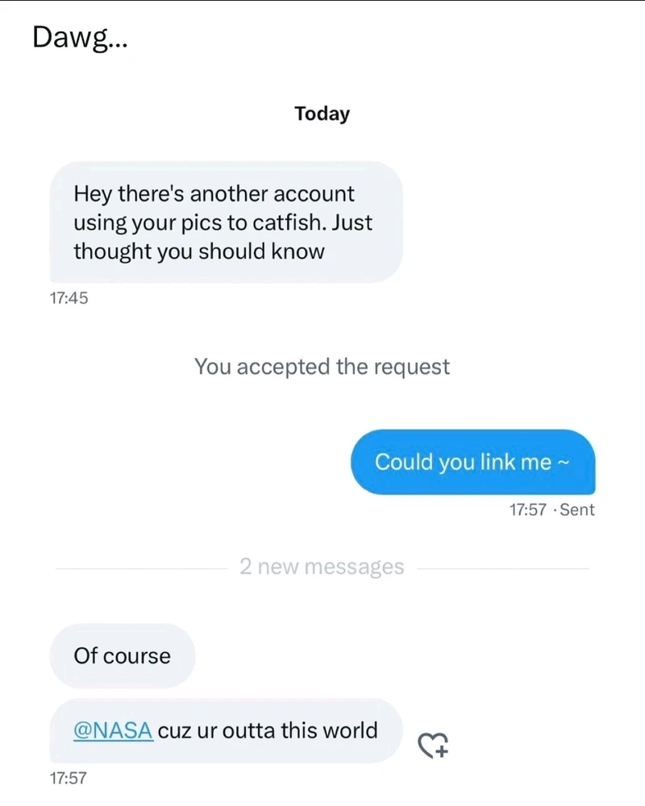Click the heart-plus reaction icon
Viewport: 645px width, 806px height.
[433, 746]
